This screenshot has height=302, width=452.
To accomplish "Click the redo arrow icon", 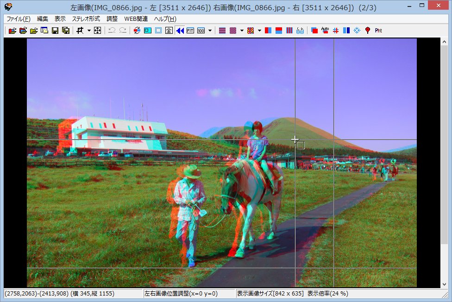I will [x=123, y=31].
